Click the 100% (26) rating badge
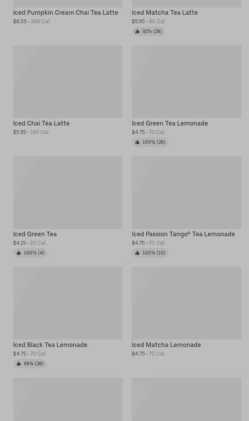 (x=150, y=142)
